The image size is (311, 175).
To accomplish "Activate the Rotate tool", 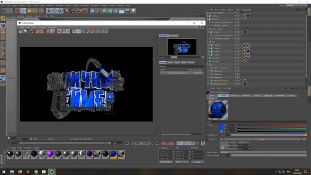I will coord(35,11).
